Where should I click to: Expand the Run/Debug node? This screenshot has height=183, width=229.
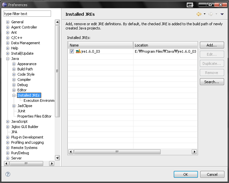tap(8, 153)
